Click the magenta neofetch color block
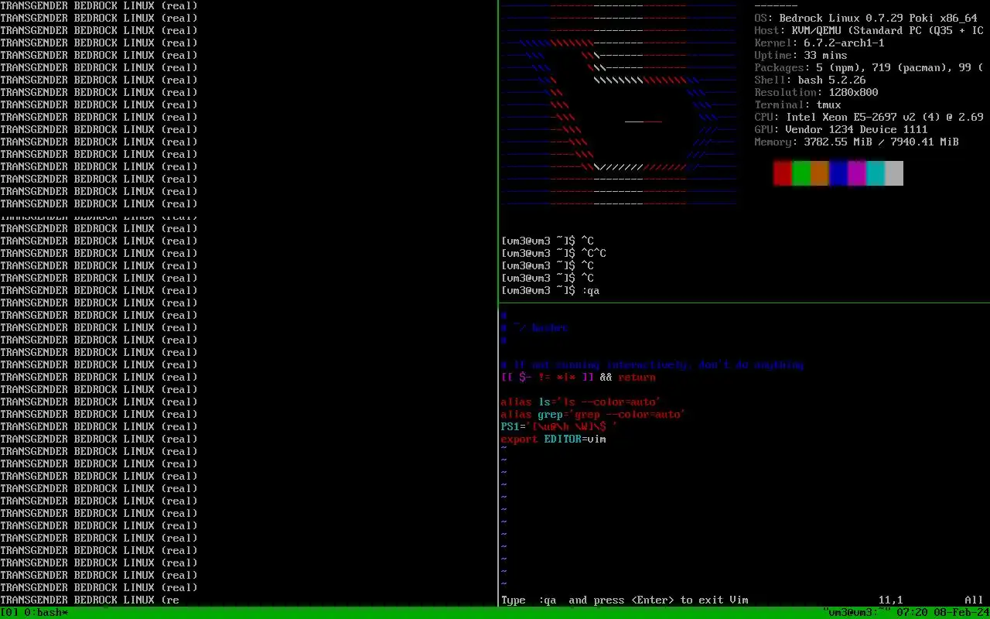990x619 pixels. click(x=857, y=173)
